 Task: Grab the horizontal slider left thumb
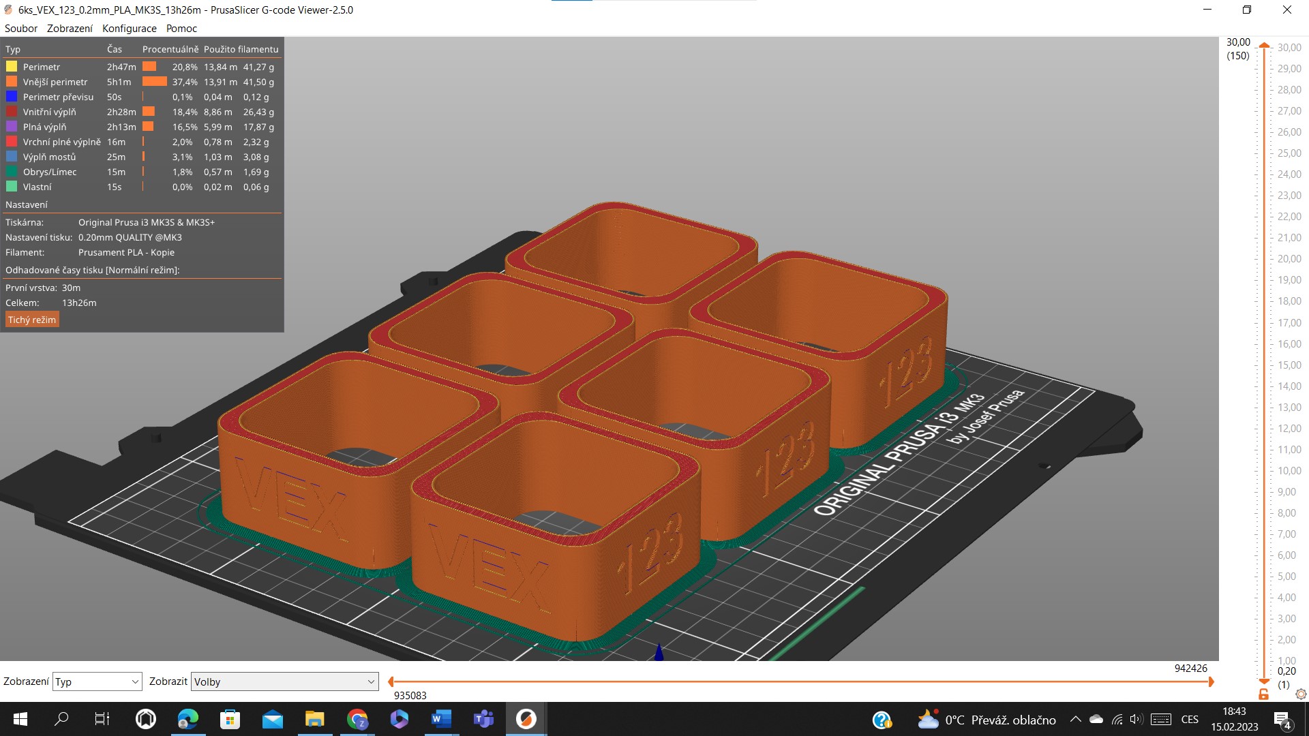pyautogui.click(x=391, y=681)
